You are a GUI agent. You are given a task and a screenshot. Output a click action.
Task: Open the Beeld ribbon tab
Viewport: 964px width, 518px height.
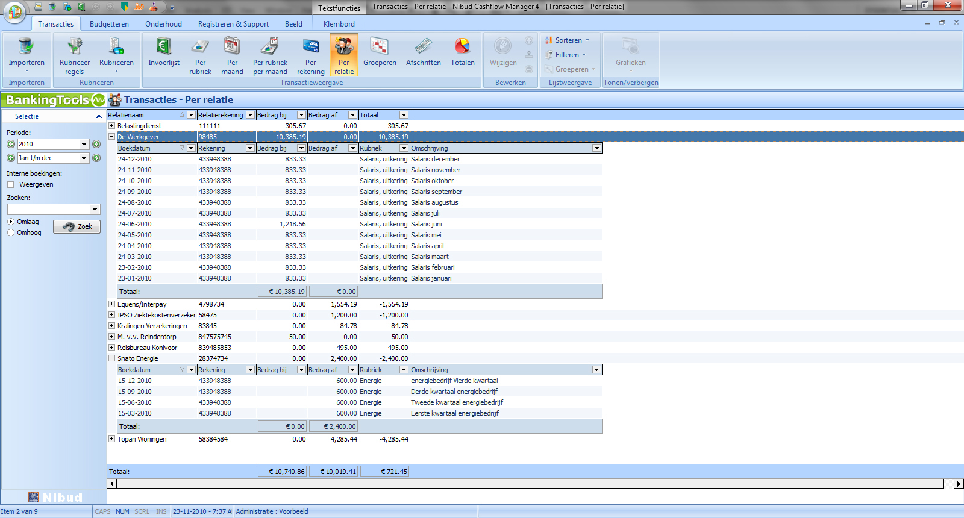293,24
